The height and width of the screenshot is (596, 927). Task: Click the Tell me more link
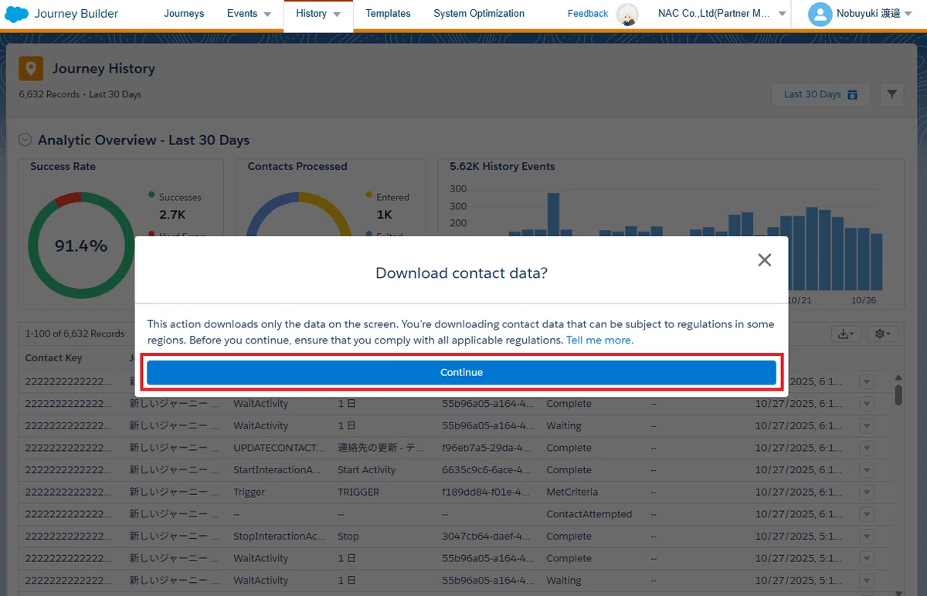click(x=599, y=340)
